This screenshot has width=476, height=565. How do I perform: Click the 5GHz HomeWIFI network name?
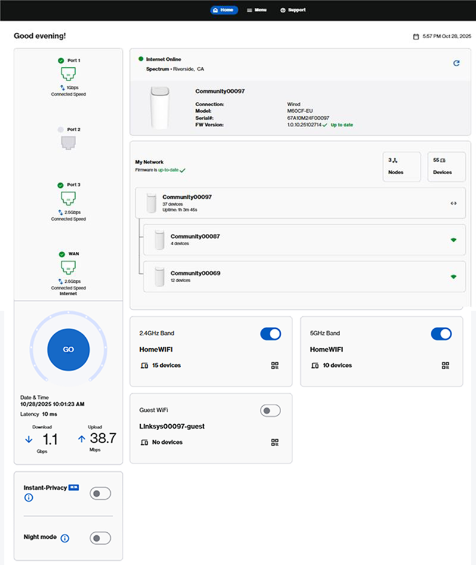click(x=326, y=350)
